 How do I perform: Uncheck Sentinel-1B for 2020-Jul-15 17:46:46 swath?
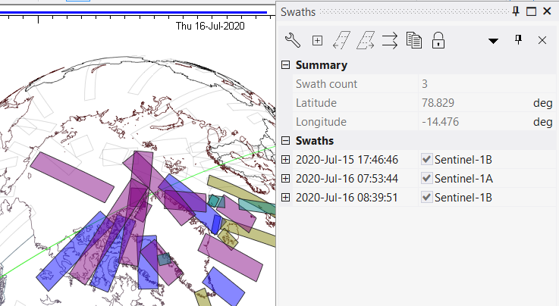[x=427, y=159]
